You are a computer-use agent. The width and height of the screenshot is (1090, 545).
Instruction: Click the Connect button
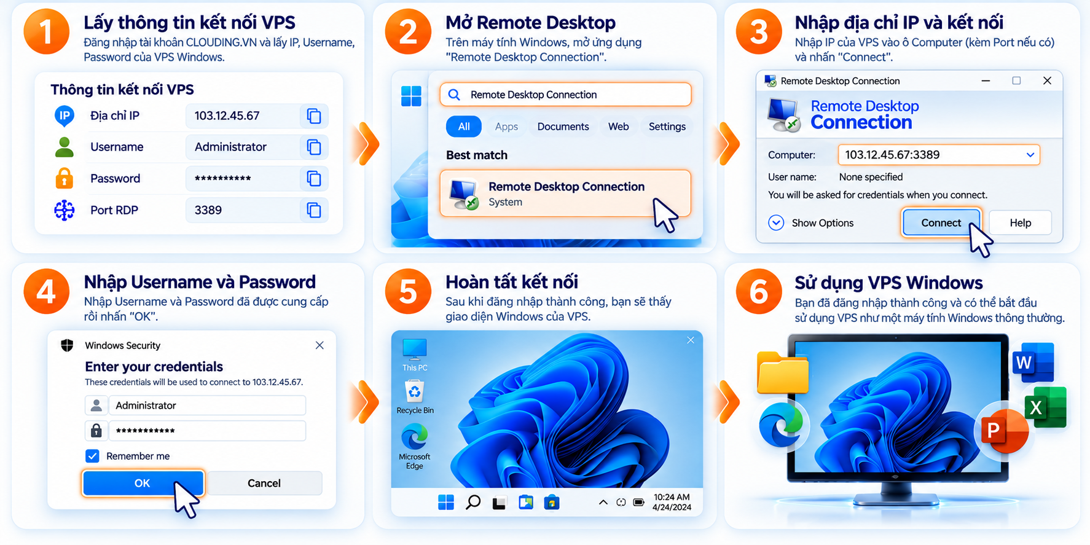click(x=941, y=223)
